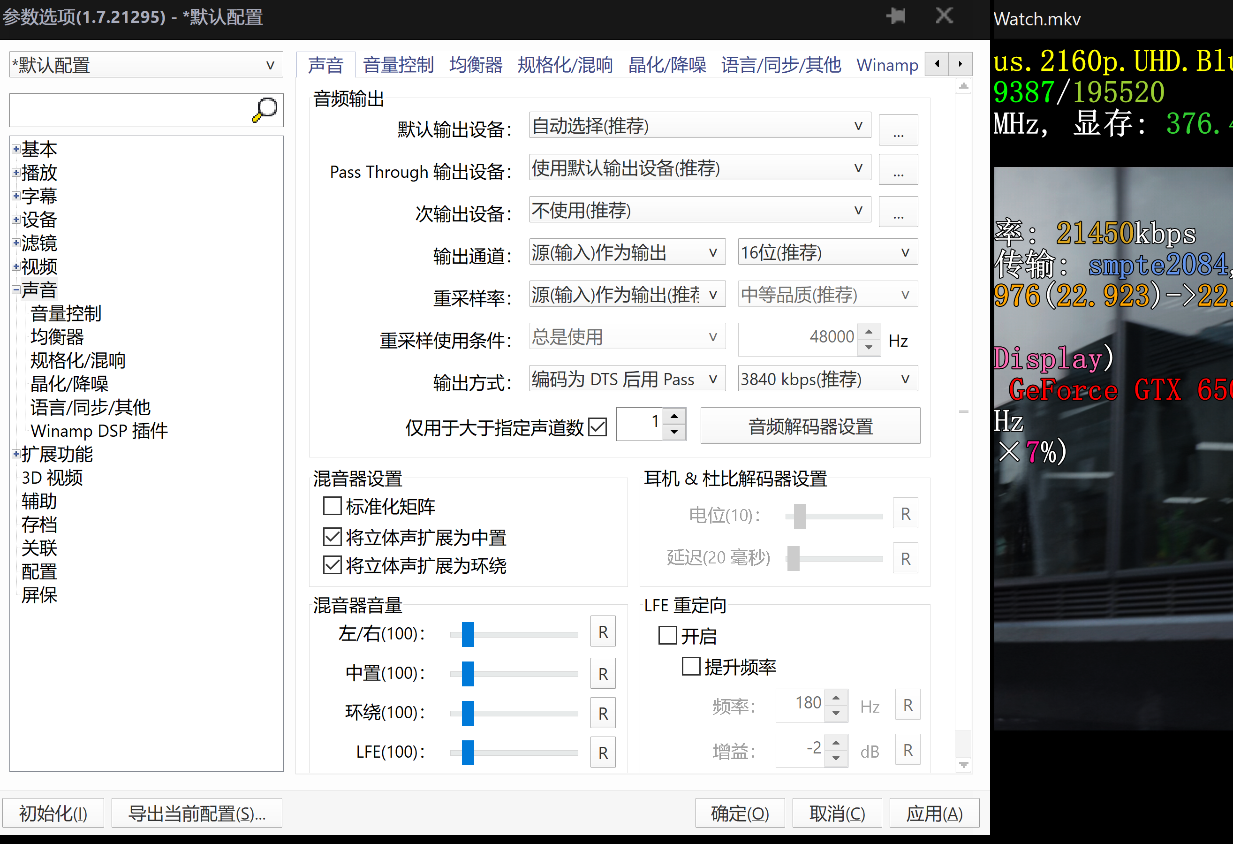Uncheck 将立体声扩展为环绕
1233x844 pixels.
coord(332,565)
